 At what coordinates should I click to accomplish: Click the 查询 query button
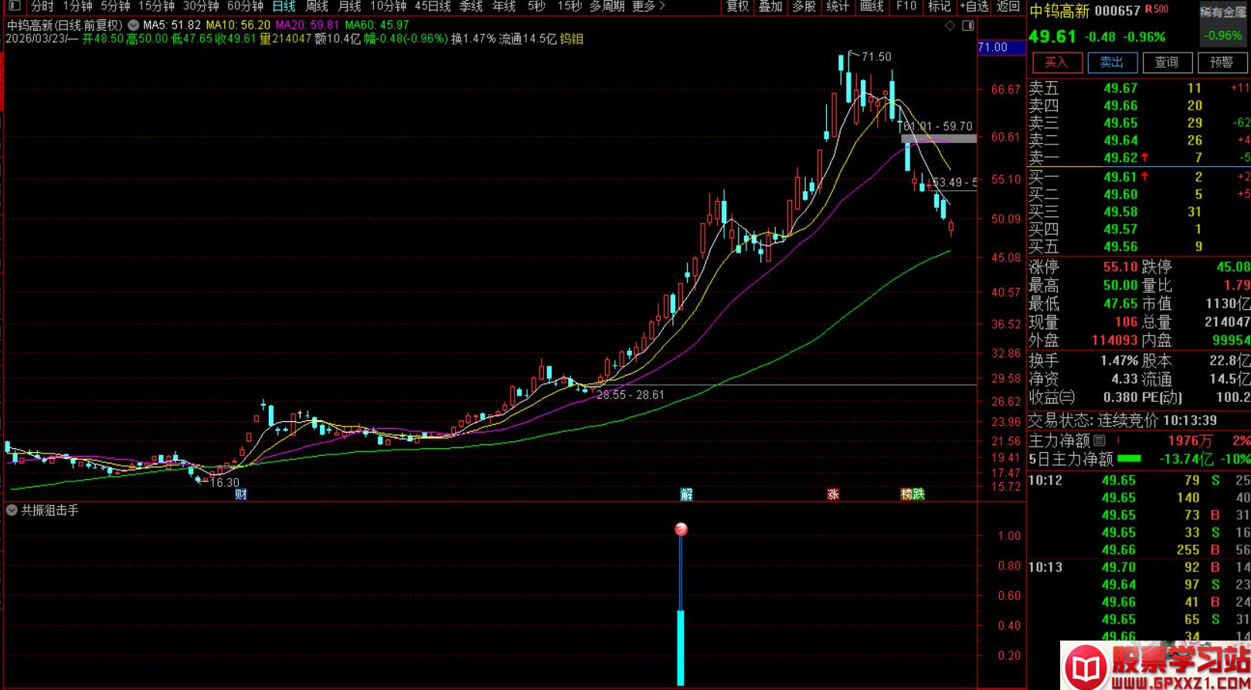coord(1167,63)
